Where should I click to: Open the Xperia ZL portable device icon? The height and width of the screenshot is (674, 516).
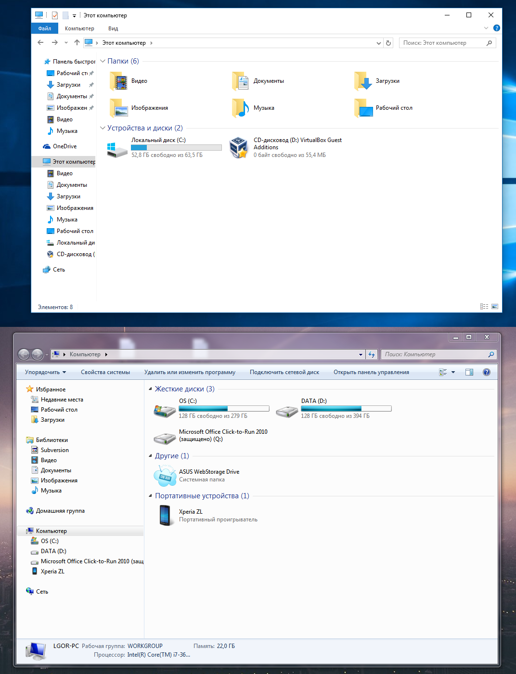(x=165, y=515)
